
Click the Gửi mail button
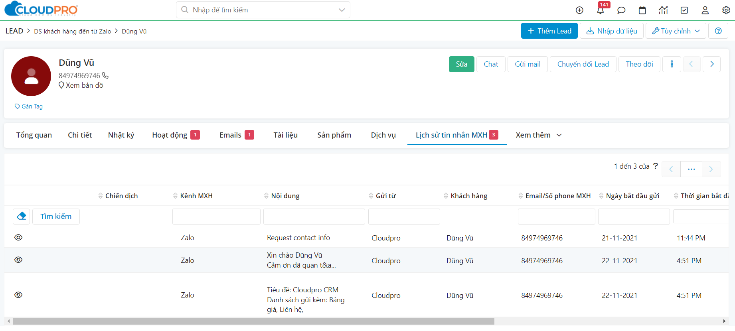[528, 64]
